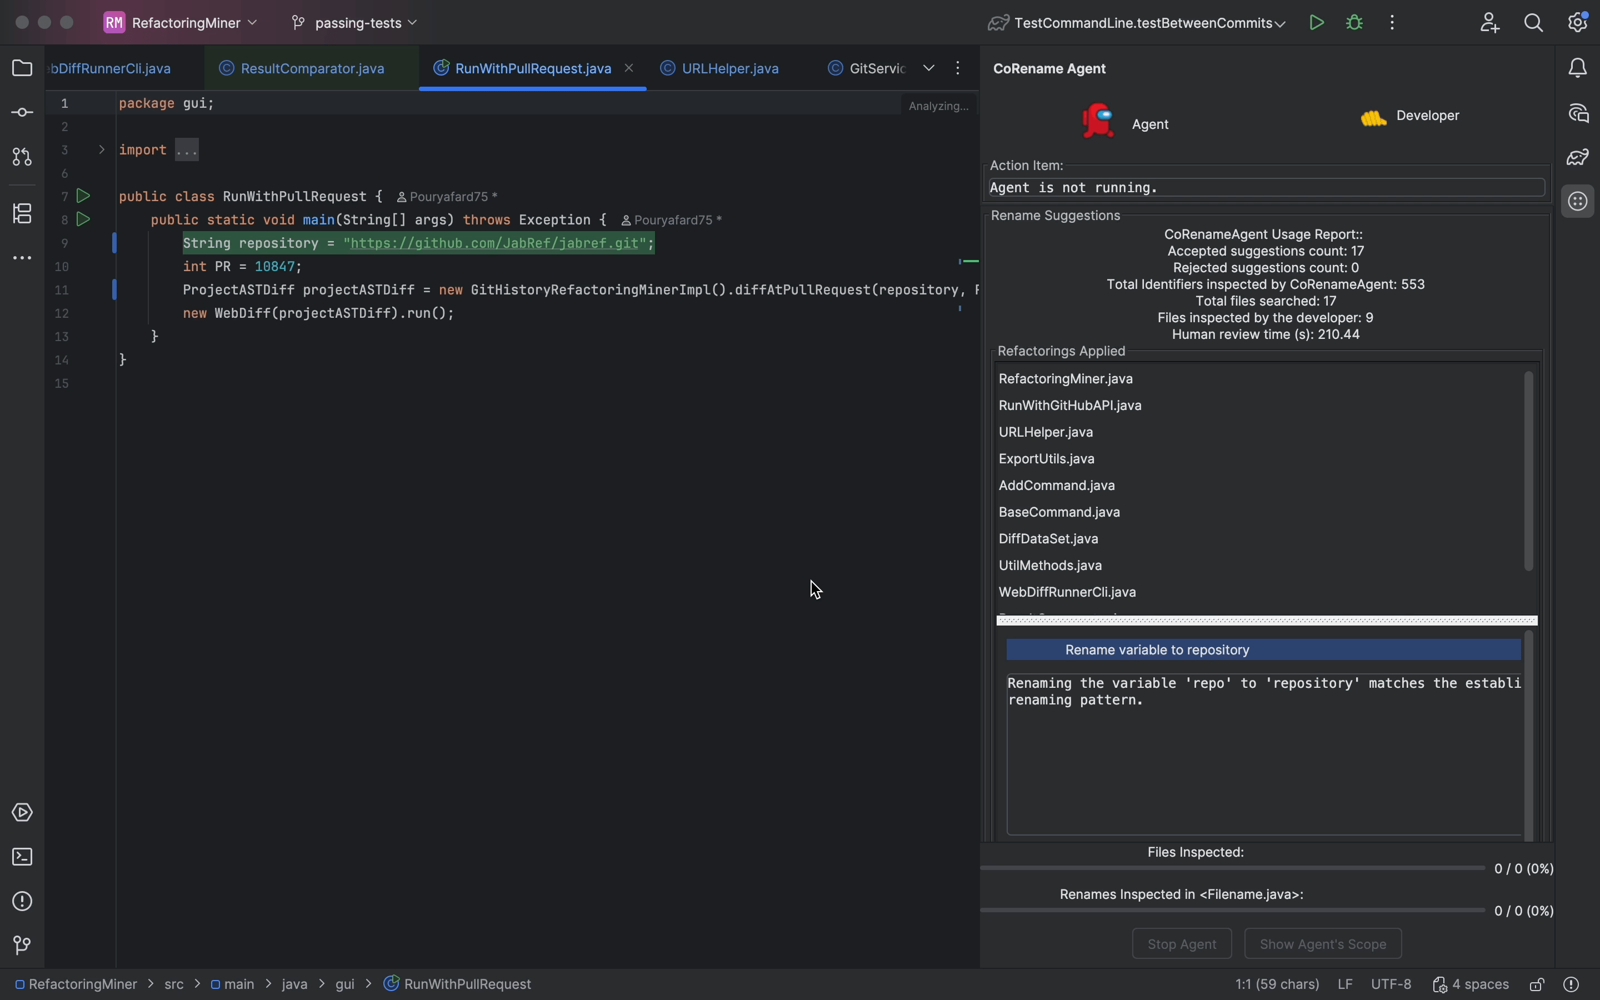The width and height of the screenshot is (1600, 1000).
Task: Open the Commit tool window
Action: [x=22, y=113]
